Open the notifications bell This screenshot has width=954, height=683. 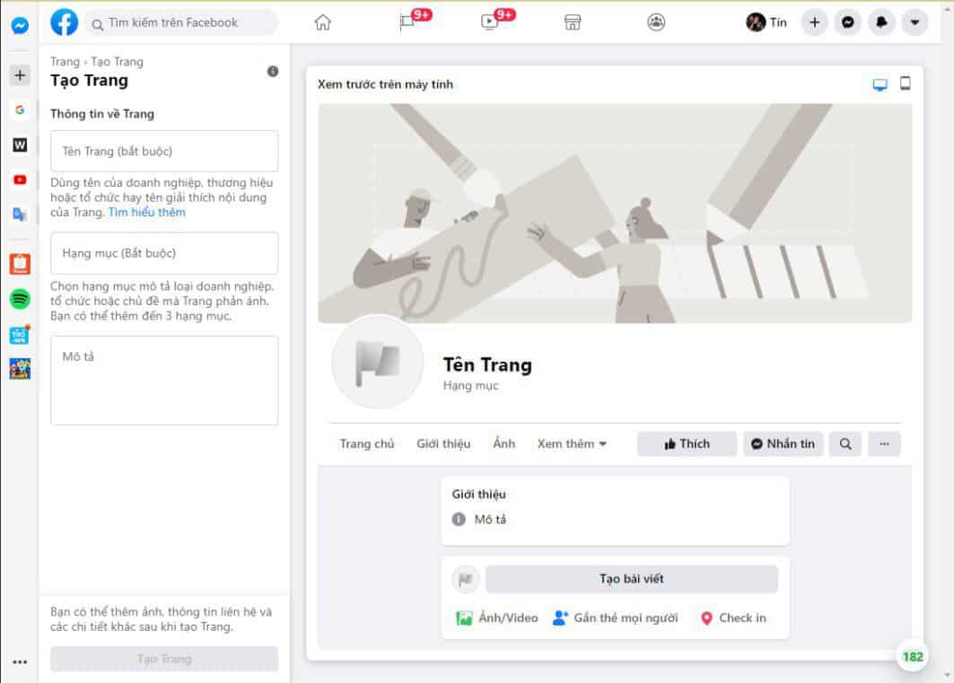tap(880, 22)
